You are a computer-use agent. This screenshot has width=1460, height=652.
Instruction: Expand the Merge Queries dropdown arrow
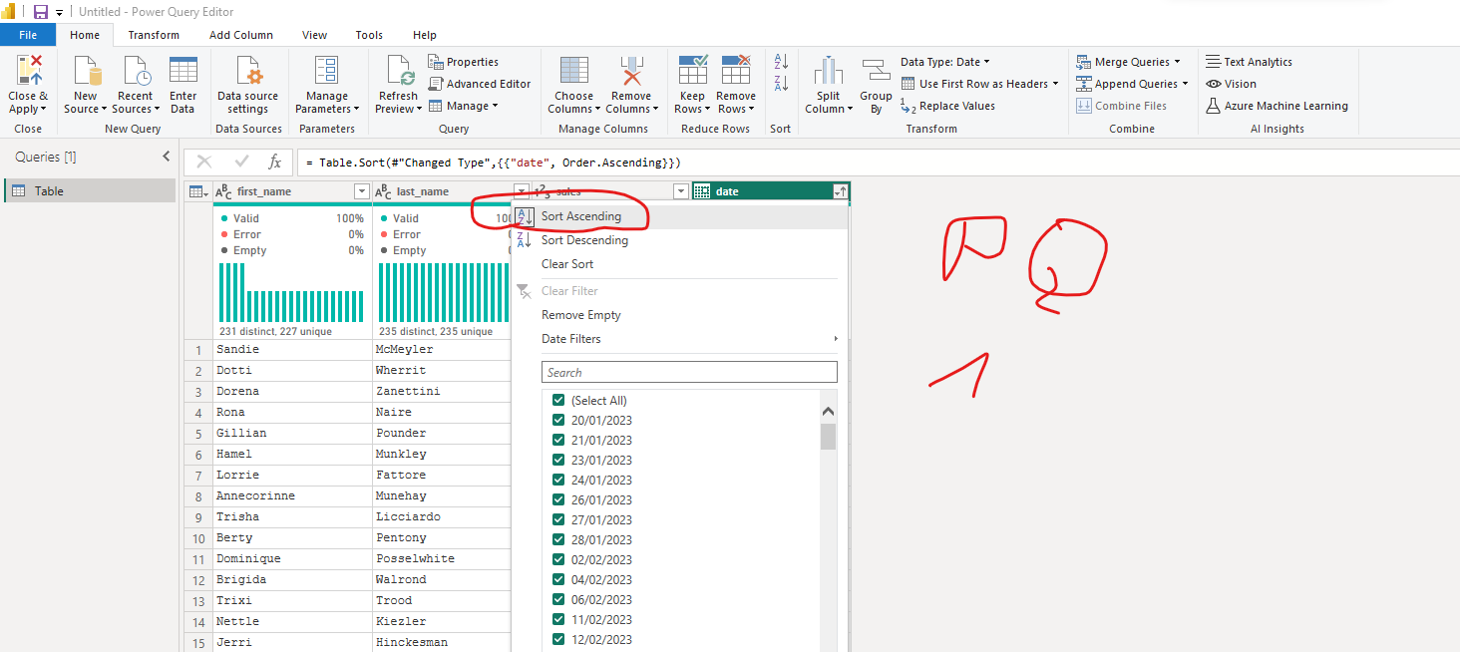pyautogui.click(x=1178, y=62)
